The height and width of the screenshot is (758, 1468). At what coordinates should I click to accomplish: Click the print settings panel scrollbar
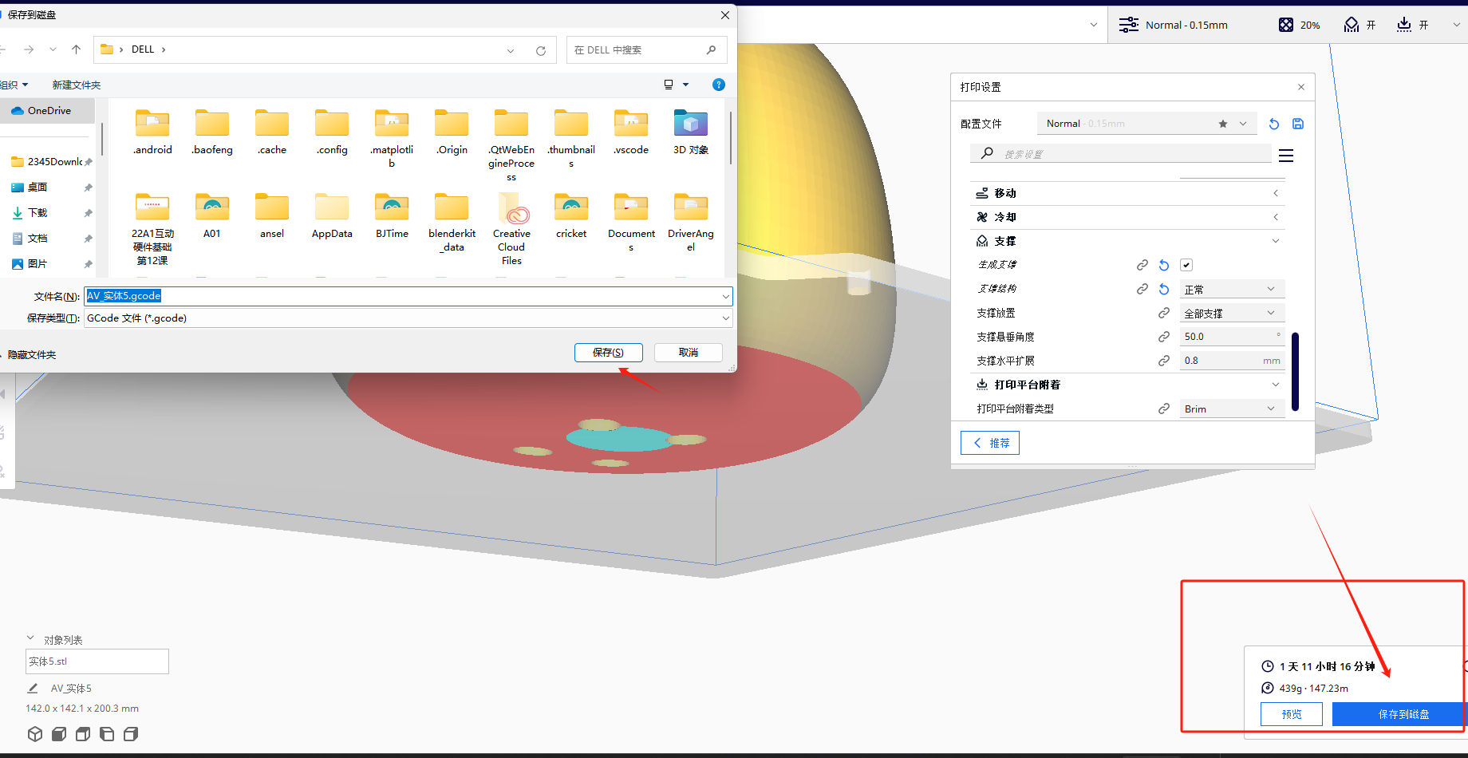[1295, 371]
